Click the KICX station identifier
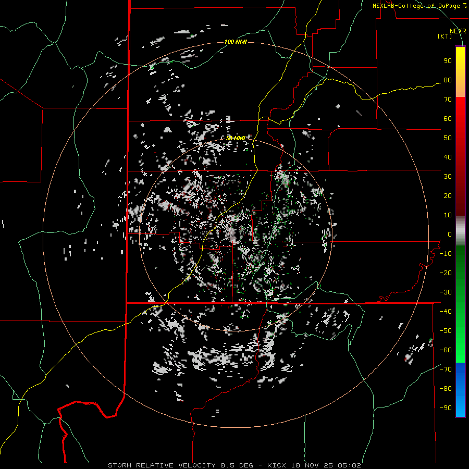 [x=277, y=465]
